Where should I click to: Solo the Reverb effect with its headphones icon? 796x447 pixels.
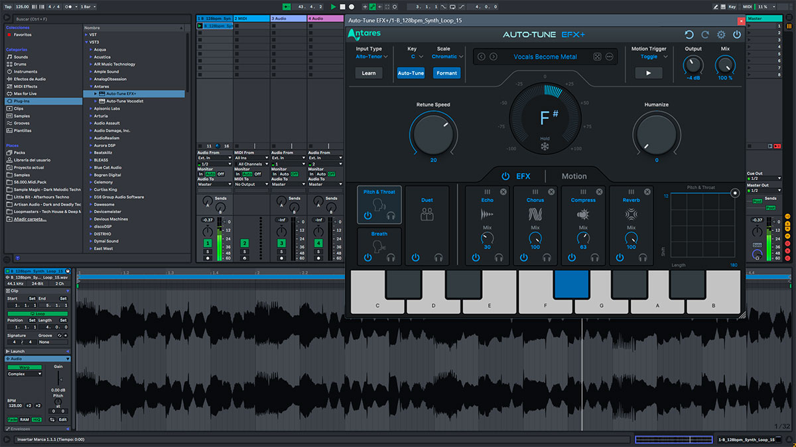(643, 258)
